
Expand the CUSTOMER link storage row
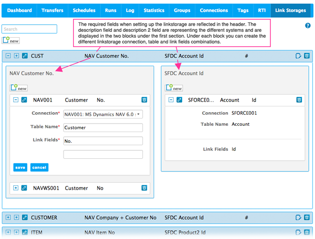coord(8,217)
